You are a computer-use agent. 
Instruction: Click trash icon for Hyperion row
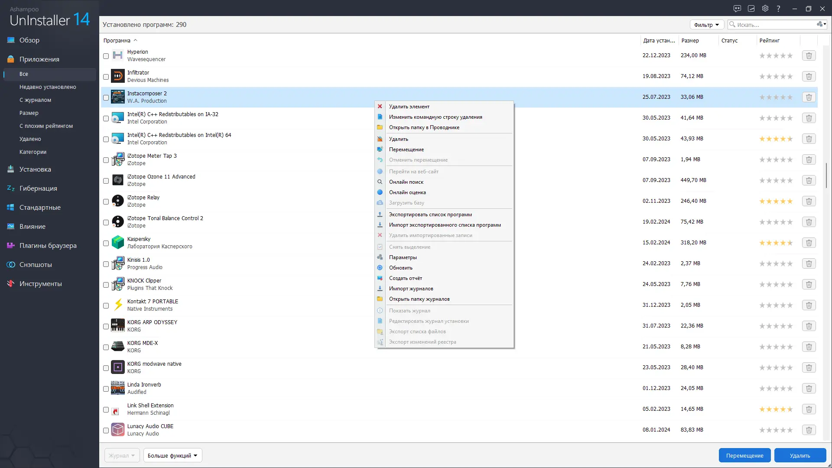pos(809,55)
